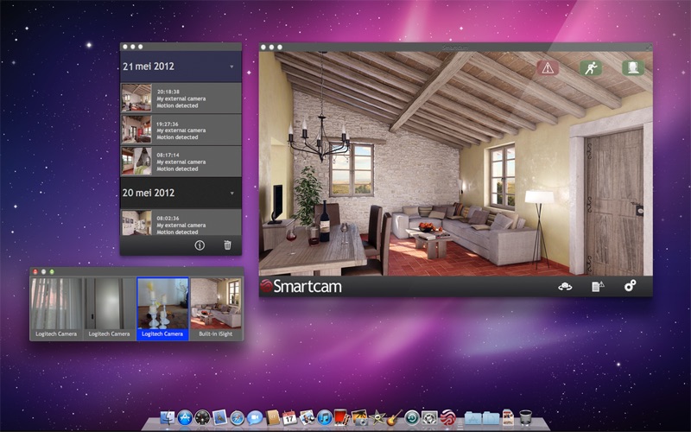Click the info icon in events panel
691x432 pixels.
(200, 245)
